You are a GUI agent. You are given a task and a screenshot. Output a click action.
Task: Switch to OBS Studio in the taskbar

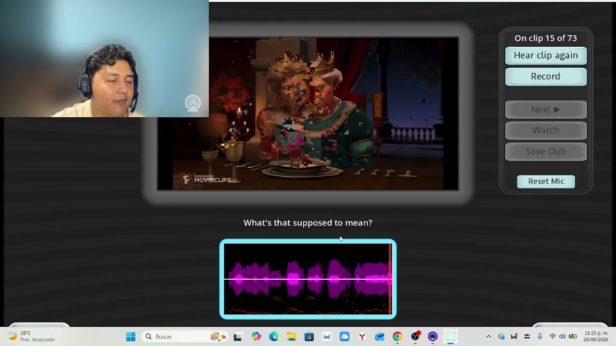click(x=415, y=337)
